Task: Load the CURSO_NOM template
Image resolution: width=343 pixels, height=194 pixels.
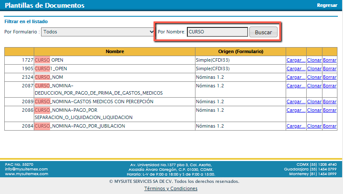Action: (296, 77)
